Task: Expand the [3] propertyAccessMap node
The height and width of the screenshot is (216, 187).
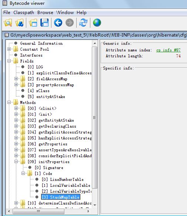Action: point(16,85)
